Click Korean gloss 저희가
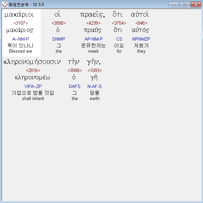This screenshot has width=203, height=203. tap(141, 46)
